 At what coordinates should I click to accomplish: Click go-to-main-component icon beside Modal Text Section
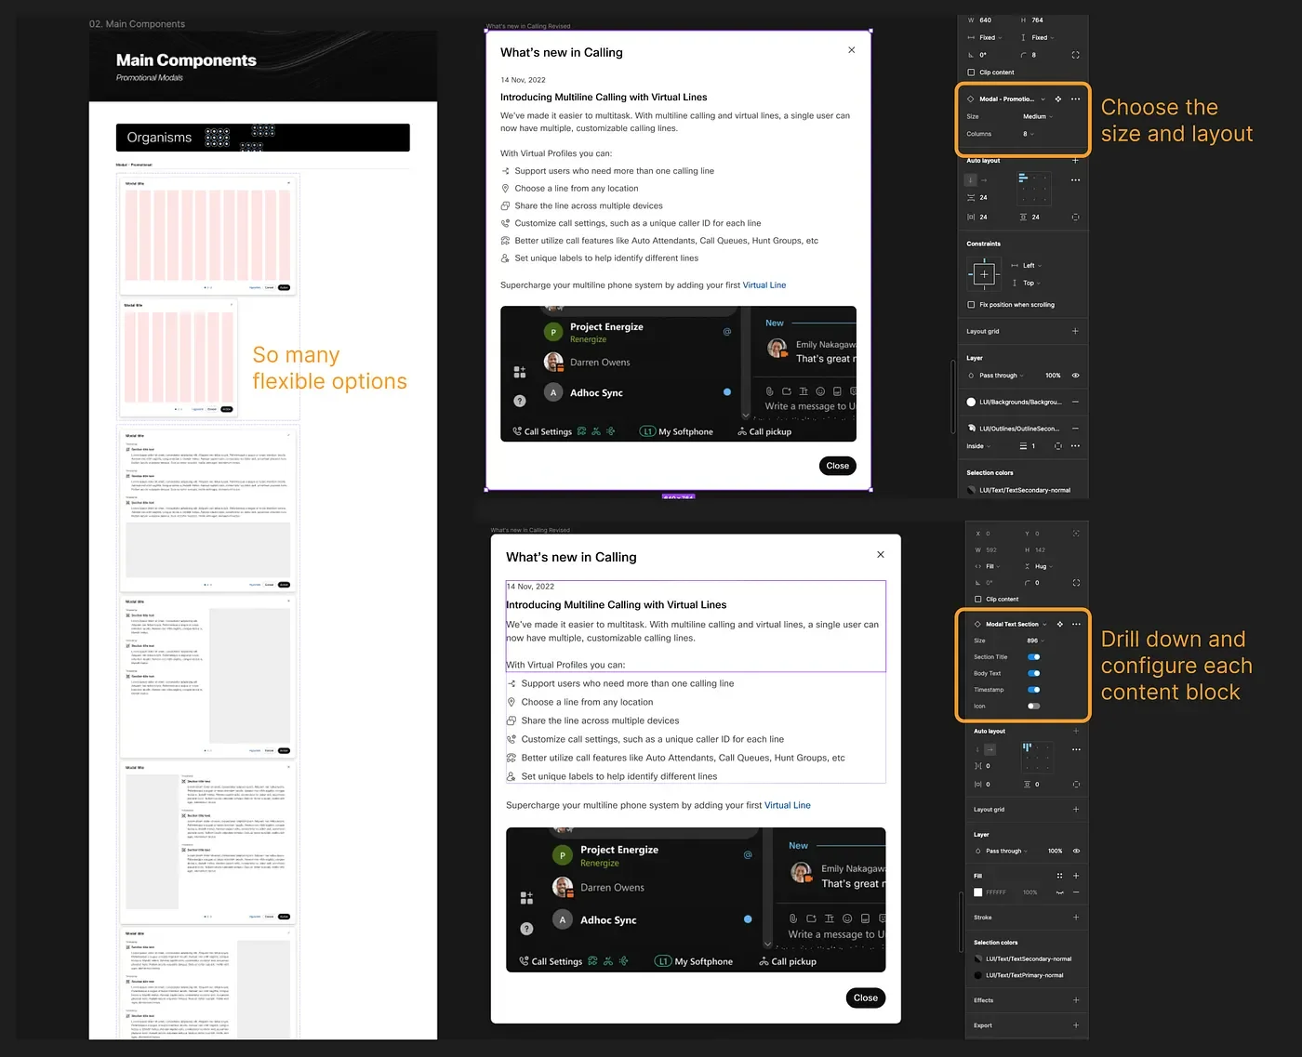1059,624
